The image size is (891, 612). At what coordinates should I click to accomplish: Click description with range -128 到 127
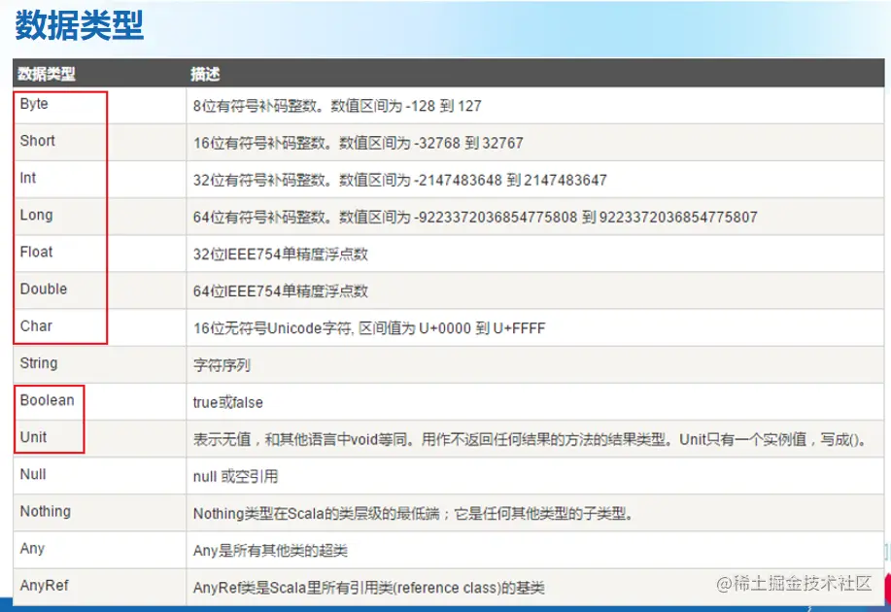pyautogui.click(x=337, y=106)
